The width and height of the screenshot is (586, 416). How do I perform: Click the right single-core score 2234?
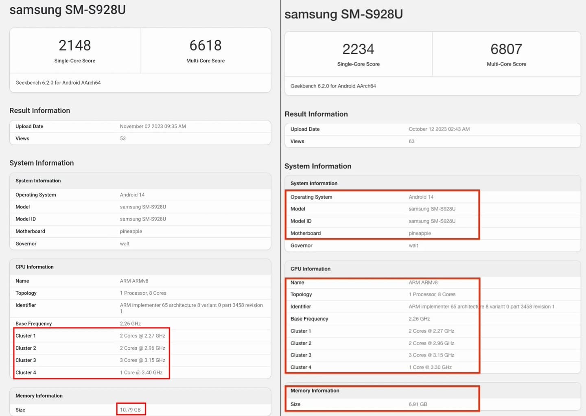[358, 49]
